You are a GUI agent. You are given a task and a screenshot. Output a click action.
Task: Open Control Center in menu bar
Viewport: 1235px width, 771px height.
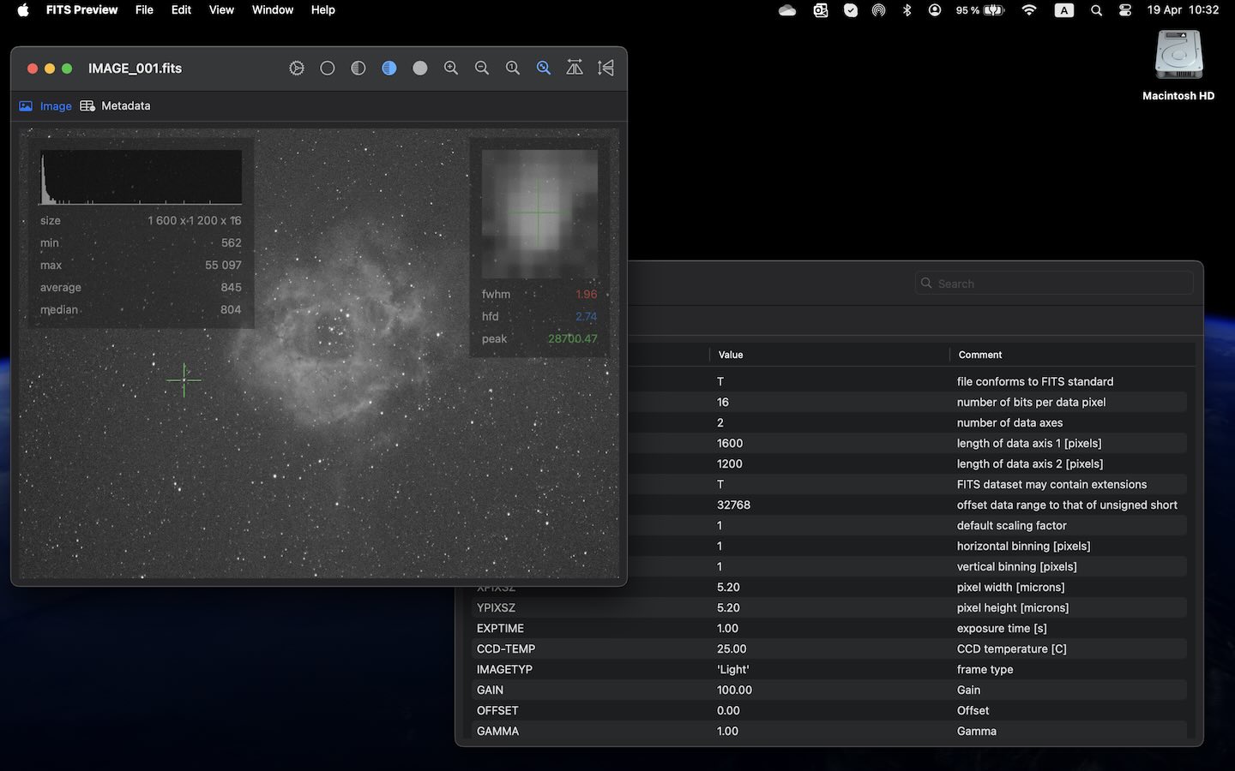[1125, 10]
